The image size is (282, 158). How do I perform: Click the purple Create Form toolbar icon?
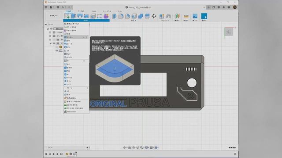106,16
